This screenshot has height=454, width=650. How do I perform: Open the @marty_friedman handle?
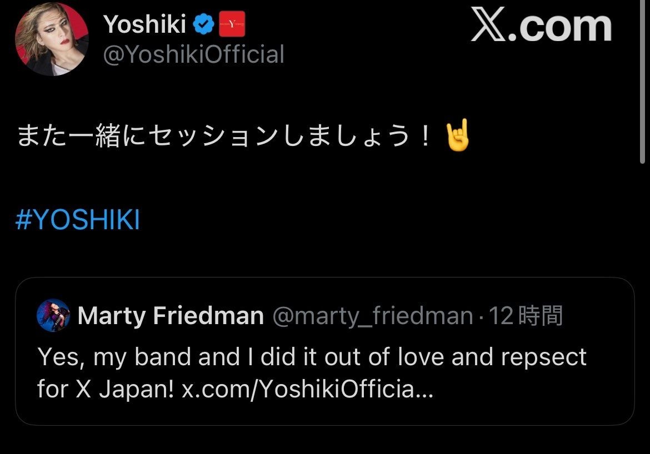[x=372, y=316]
